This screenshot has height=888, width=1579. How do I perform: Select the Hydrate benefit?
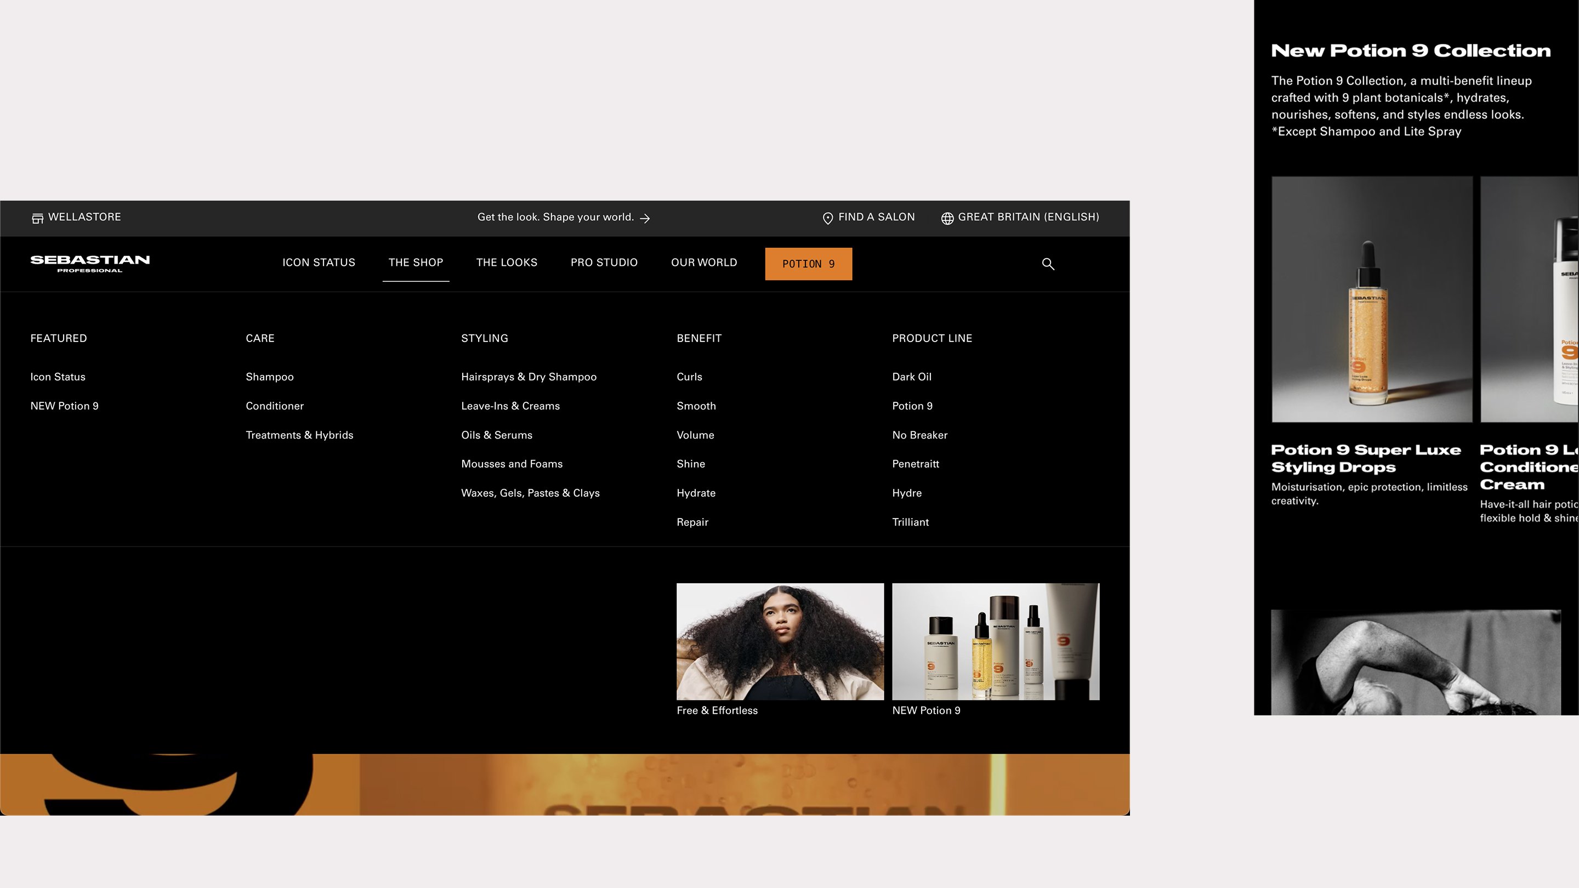tap(696, 493)
